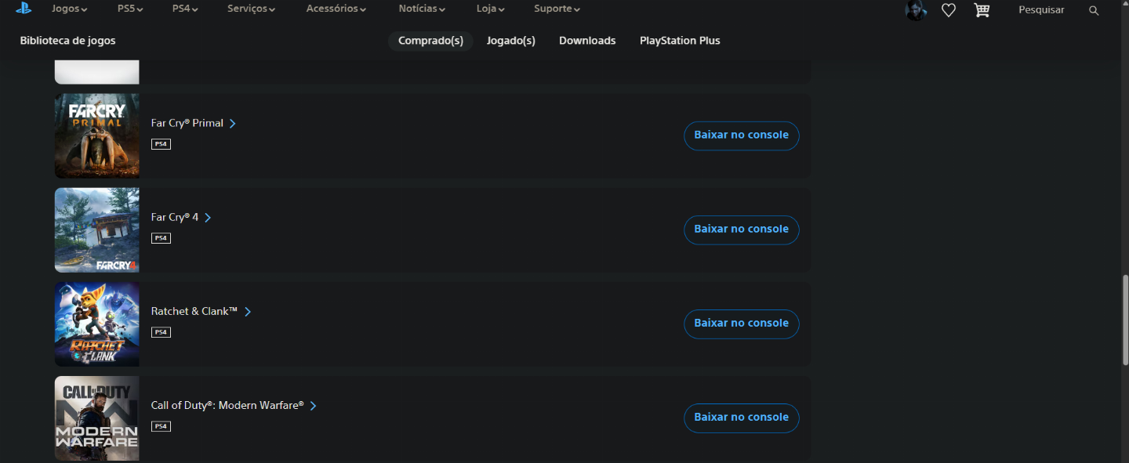Image resolution: width=1129 pixels, height=463 pixels.
Task: Click the Modern Warfare cover thumbnail
Action: click(97, 418)
